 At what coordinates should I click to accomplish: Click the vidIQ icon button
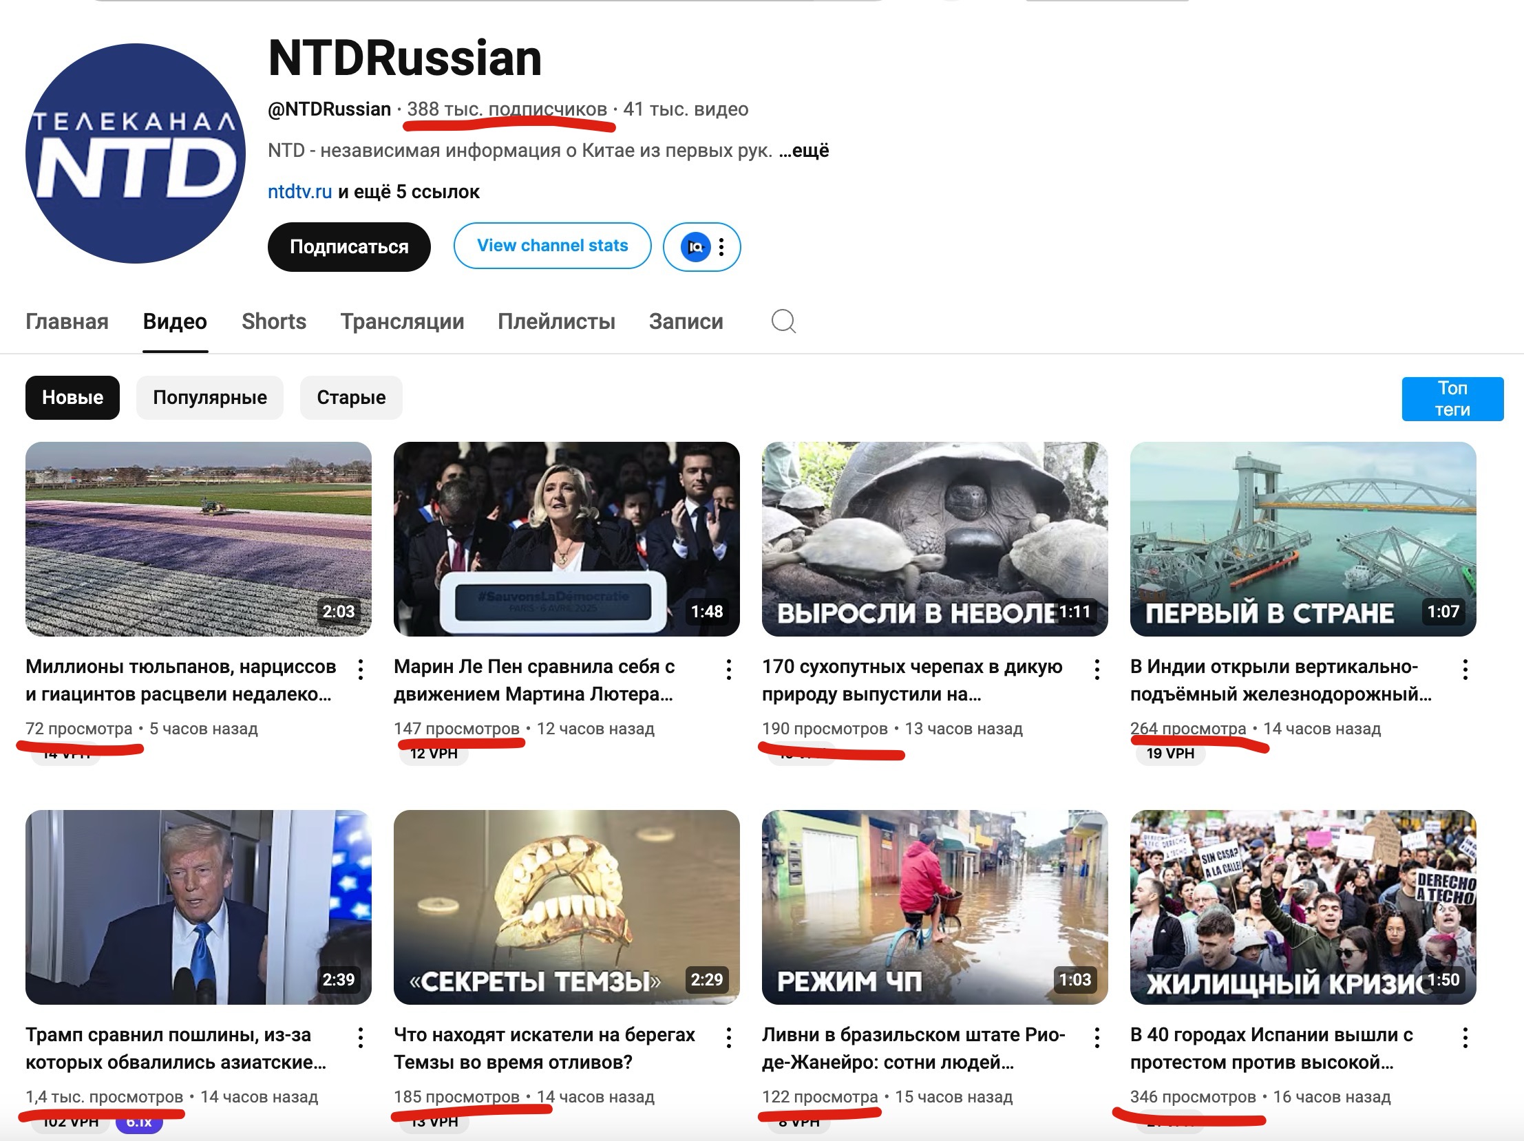click(x=695, y=246)
